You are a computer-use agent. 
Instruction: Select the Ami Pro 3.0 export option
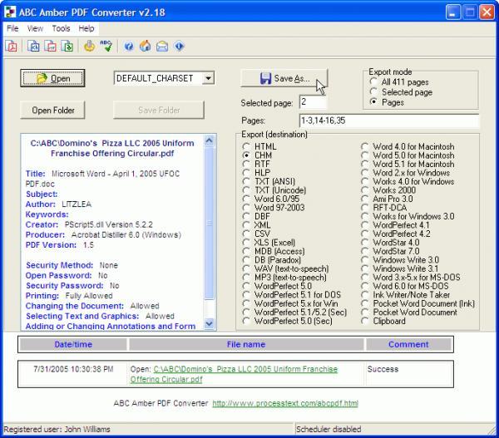[x=387, y=199]
